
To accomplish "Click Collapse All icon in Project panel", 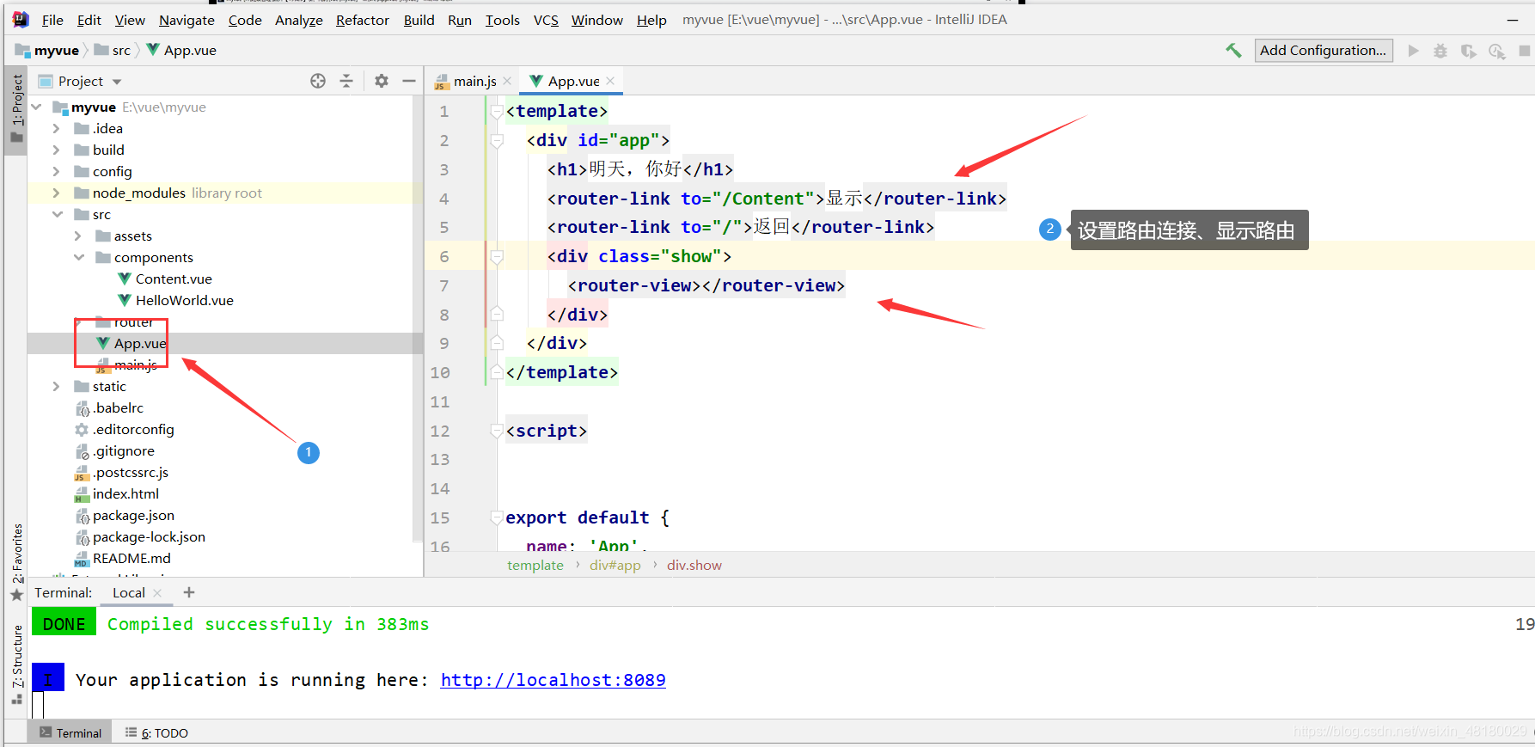I will [x=346, y=81].
